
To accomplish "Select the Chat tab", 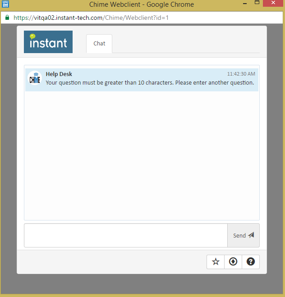I will tap(99, 44).
